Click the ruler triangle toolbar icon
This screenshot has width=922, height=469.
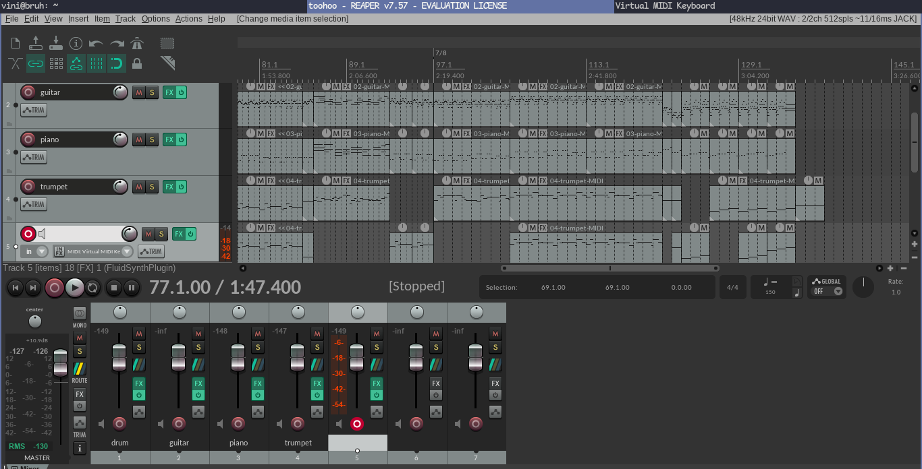tap(167, 63)
